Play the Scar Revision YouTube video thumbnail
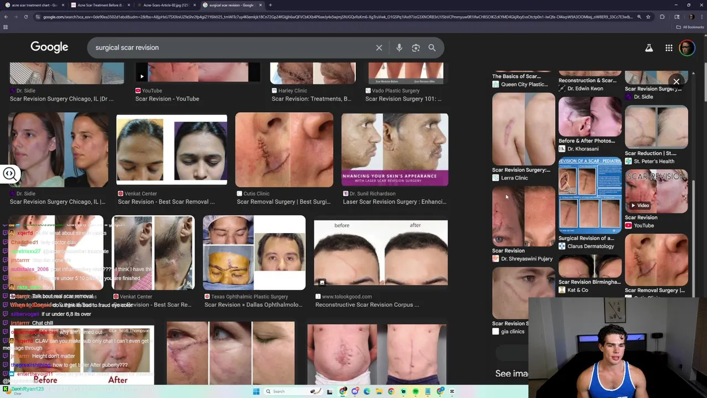This screenshot has width=707, height=398. 656,192
